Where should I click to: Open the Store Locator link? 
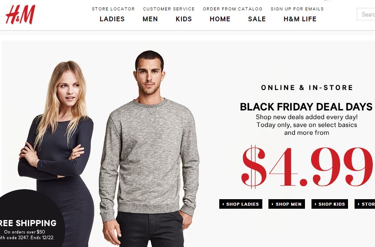tap(114, 9)
